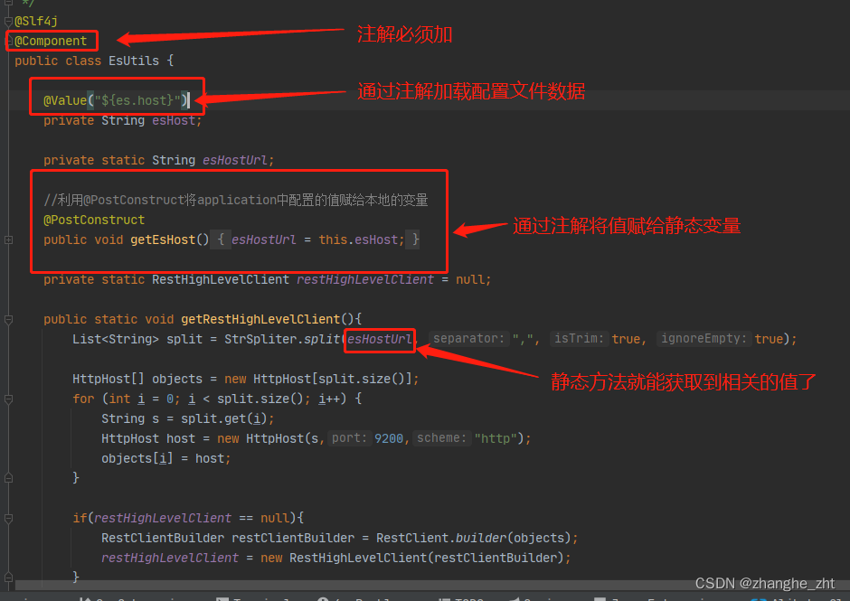Click the "http" scheme string

click(495, 438)
